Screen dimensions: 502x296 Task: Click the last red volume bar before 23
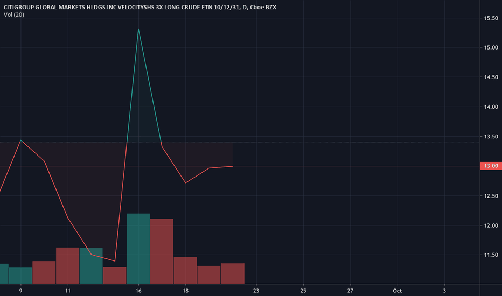[x=233, y=273]
